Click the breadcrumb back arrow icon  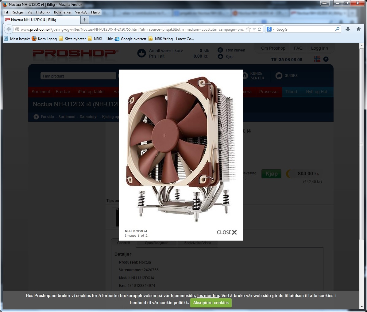[36, 117]
